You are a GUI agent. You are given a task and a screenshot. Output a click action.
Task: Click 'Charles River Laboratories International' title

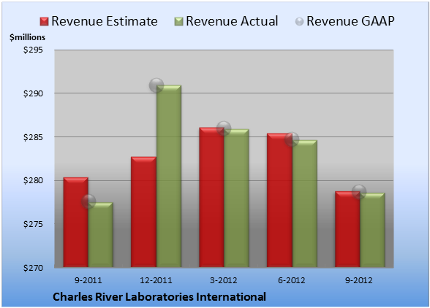(x=159, y=297)
